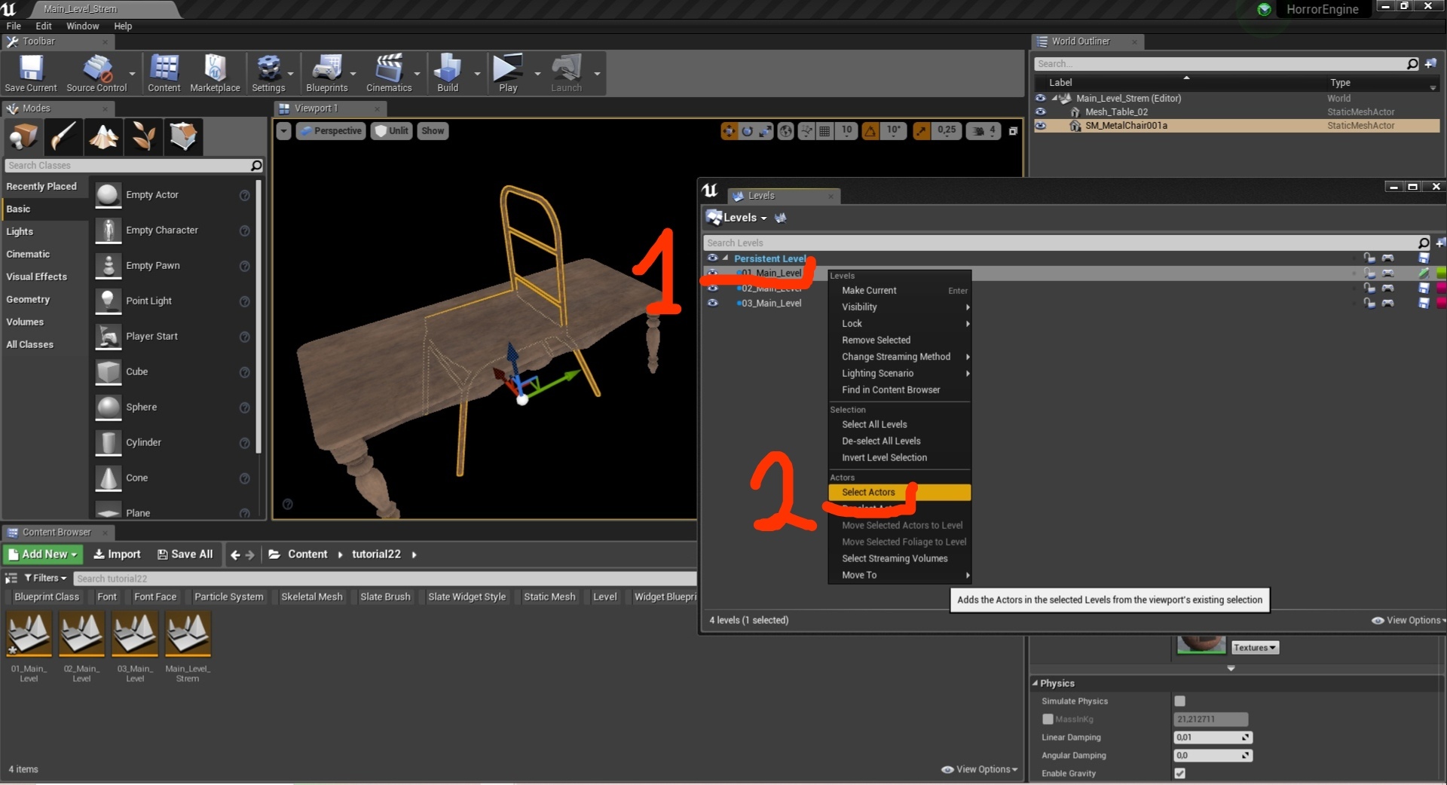Collapse the Physics section
1447x785 pixels.
[x=1036, y=683]
